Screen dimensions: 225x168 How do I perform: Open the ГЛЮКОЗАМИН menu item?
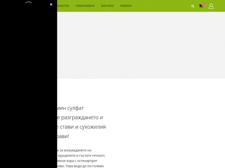click(x=85, y=6)
